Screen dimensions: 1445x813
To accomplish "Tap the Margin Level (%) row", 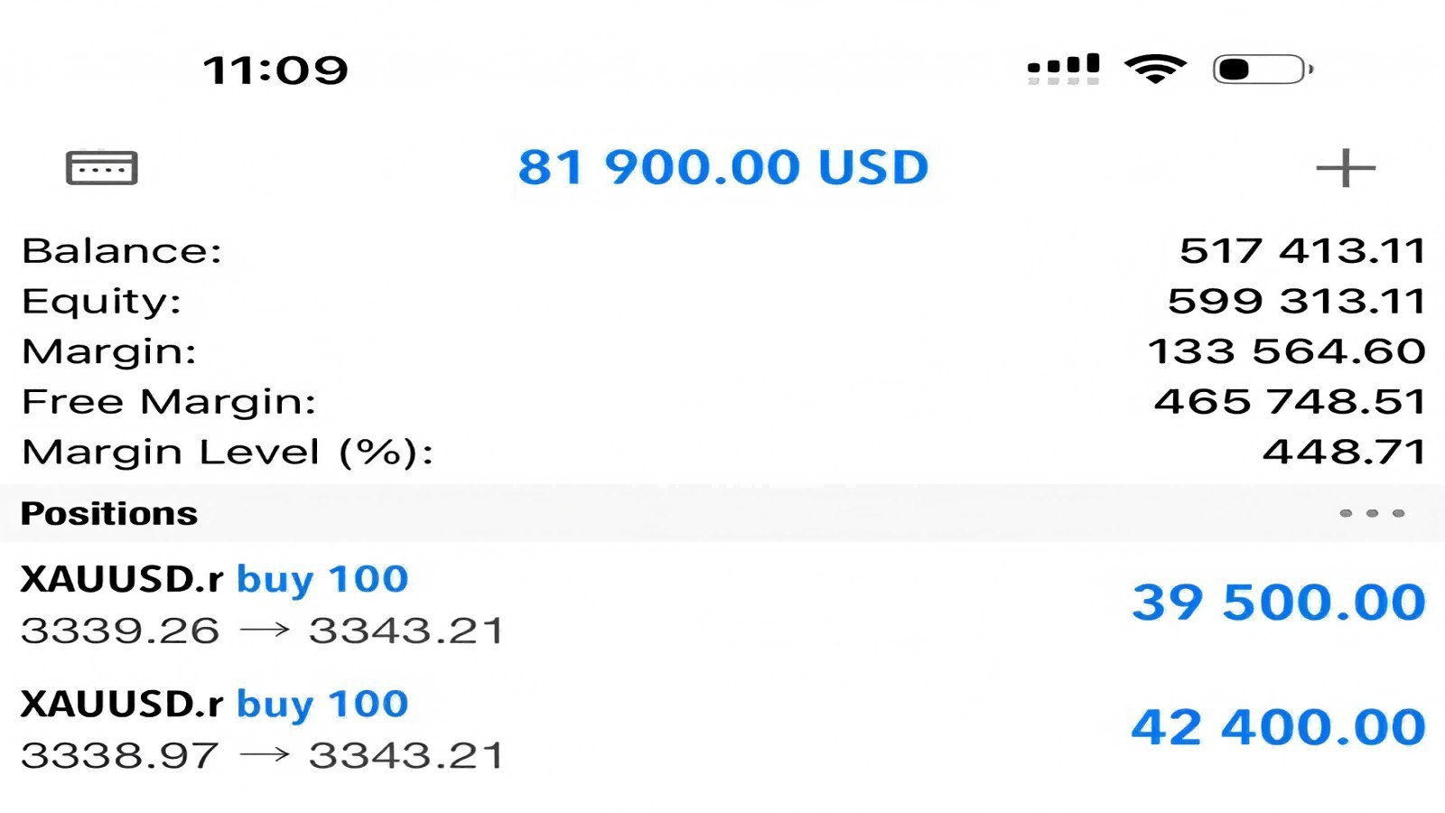I will click(x=722, y=452).
